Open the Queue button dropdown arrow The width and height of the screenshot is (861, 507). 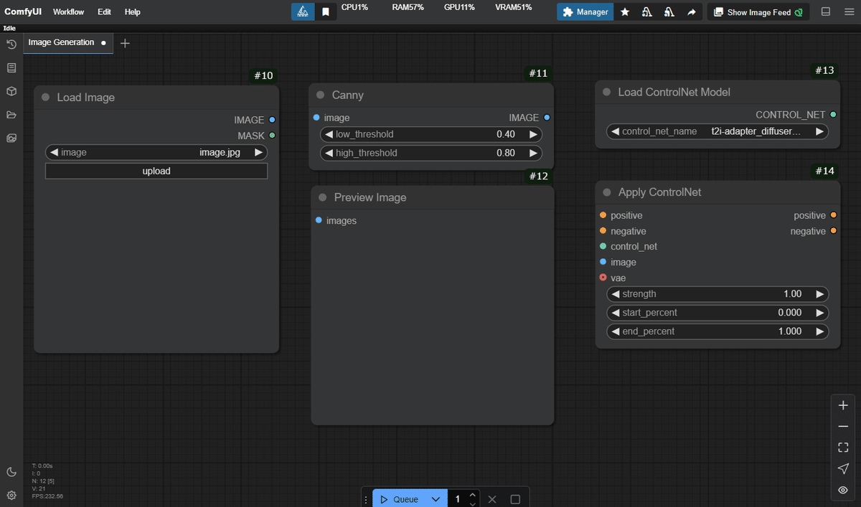click(x=436, y=498)
